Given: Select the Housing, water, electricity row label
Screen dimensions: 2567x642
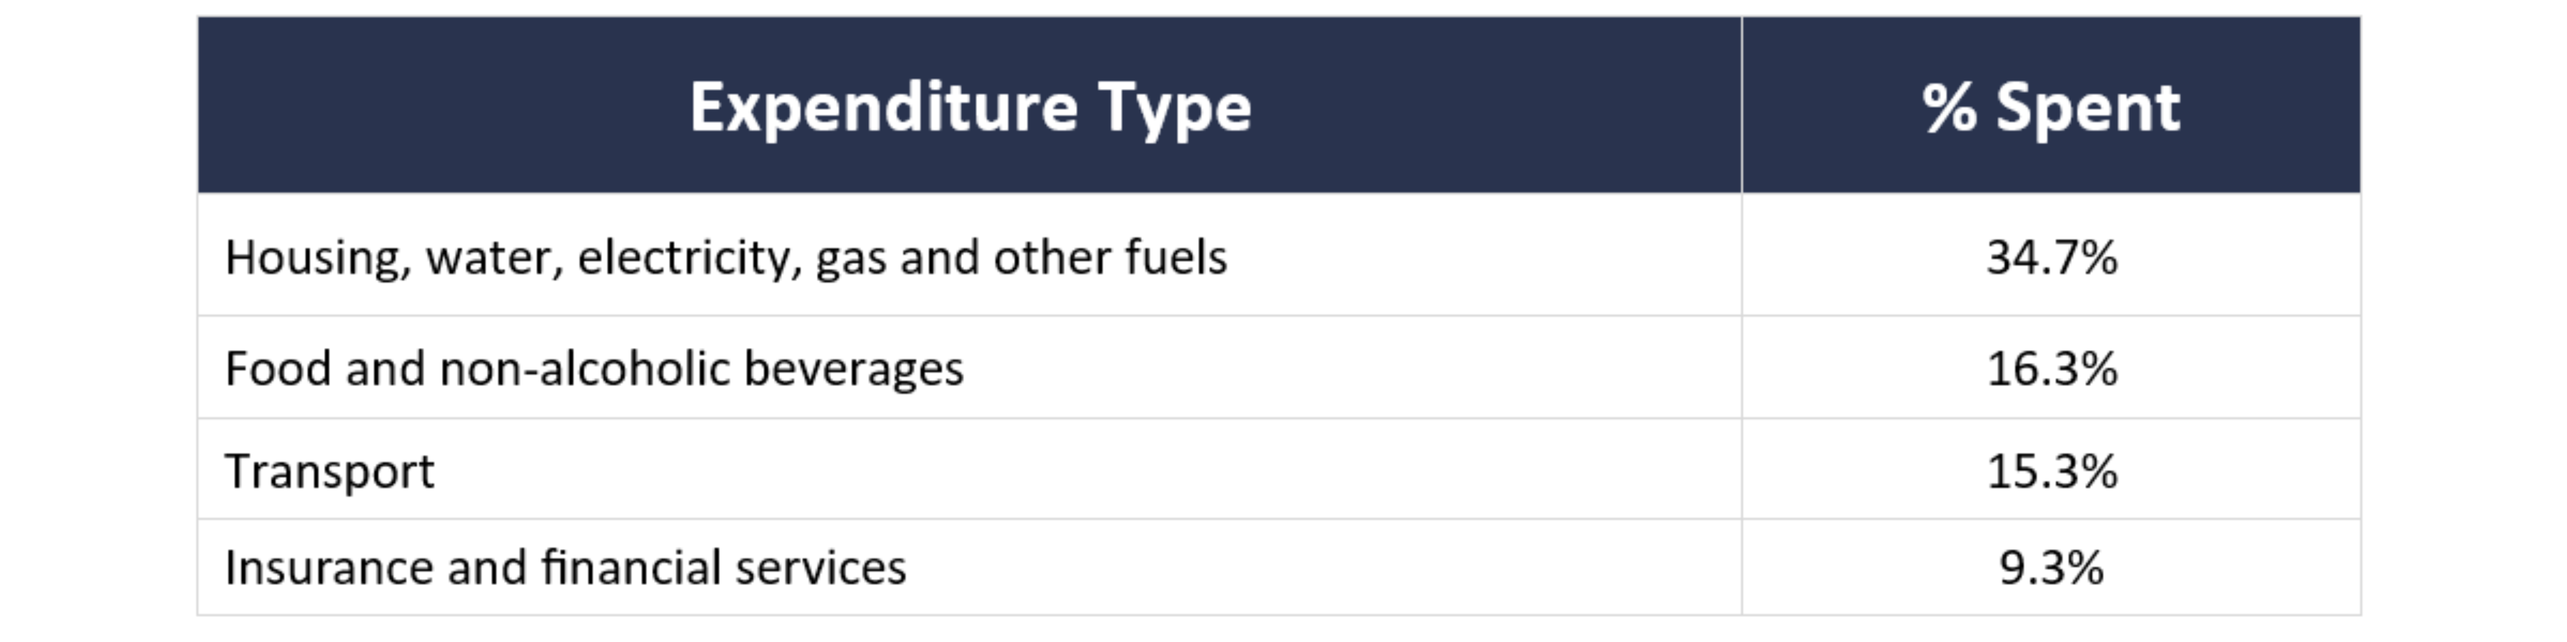Looking at the screenshot, I should (726, 257).
